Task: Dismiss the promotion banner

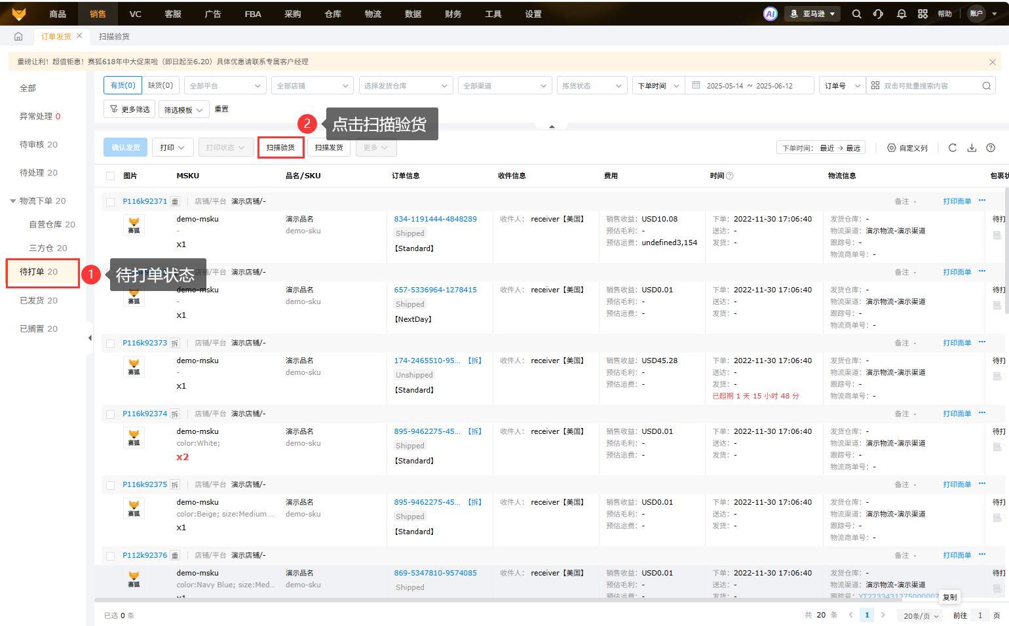Action: (x=992, y=62)
